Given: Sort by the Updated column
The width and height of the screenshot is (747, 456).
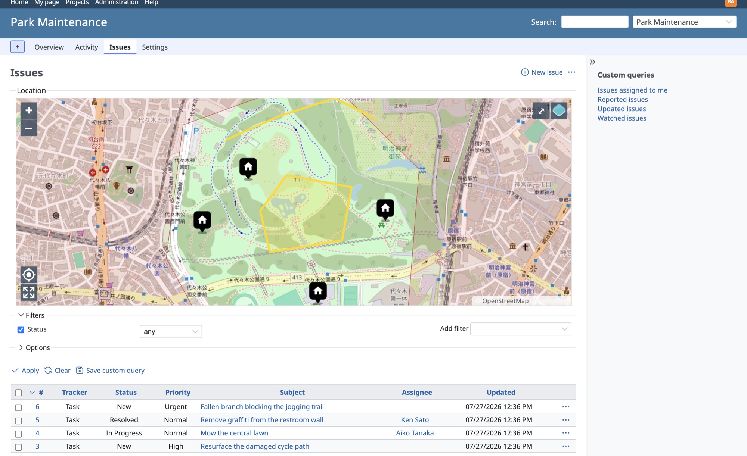Looking at the screenshot, I should click(500, 392).
